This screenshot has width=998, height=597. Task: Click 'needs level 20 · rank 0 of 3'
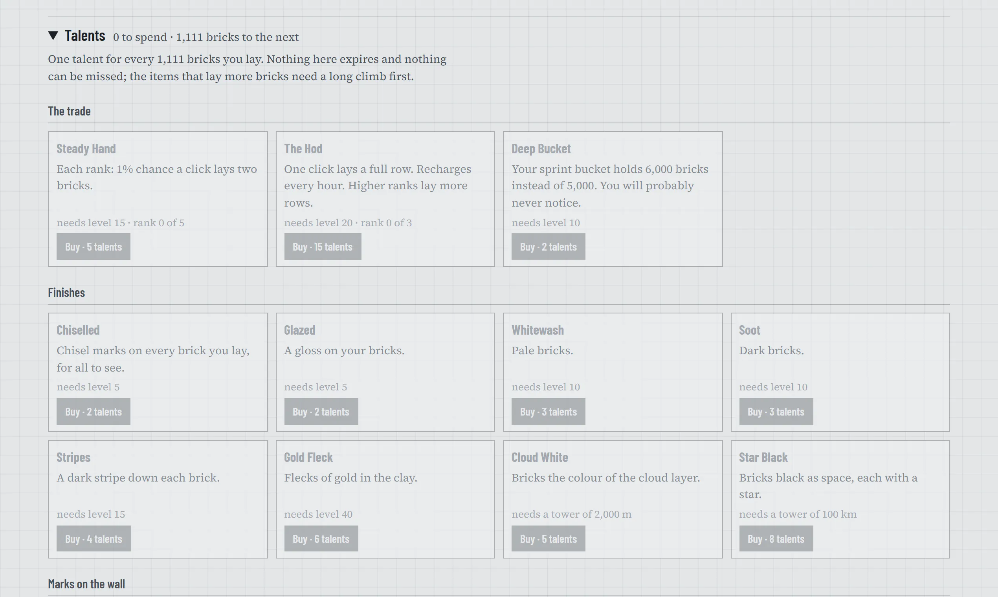(348, 223)
